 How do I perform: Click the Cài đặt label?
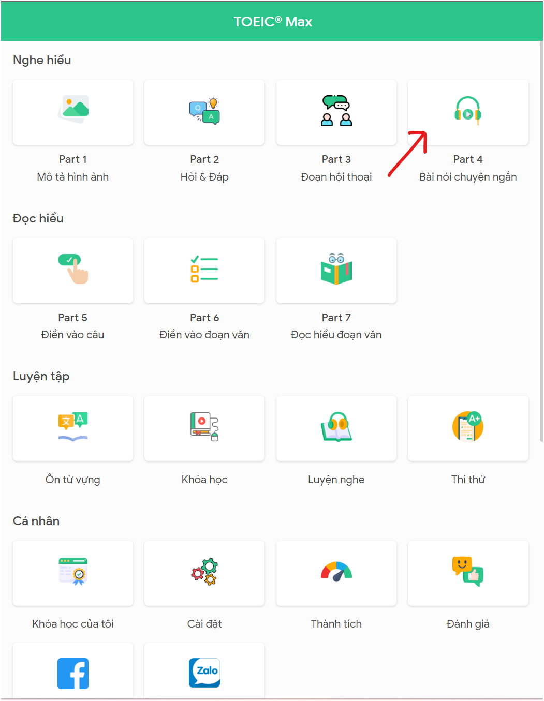click(x=204, y=624)
